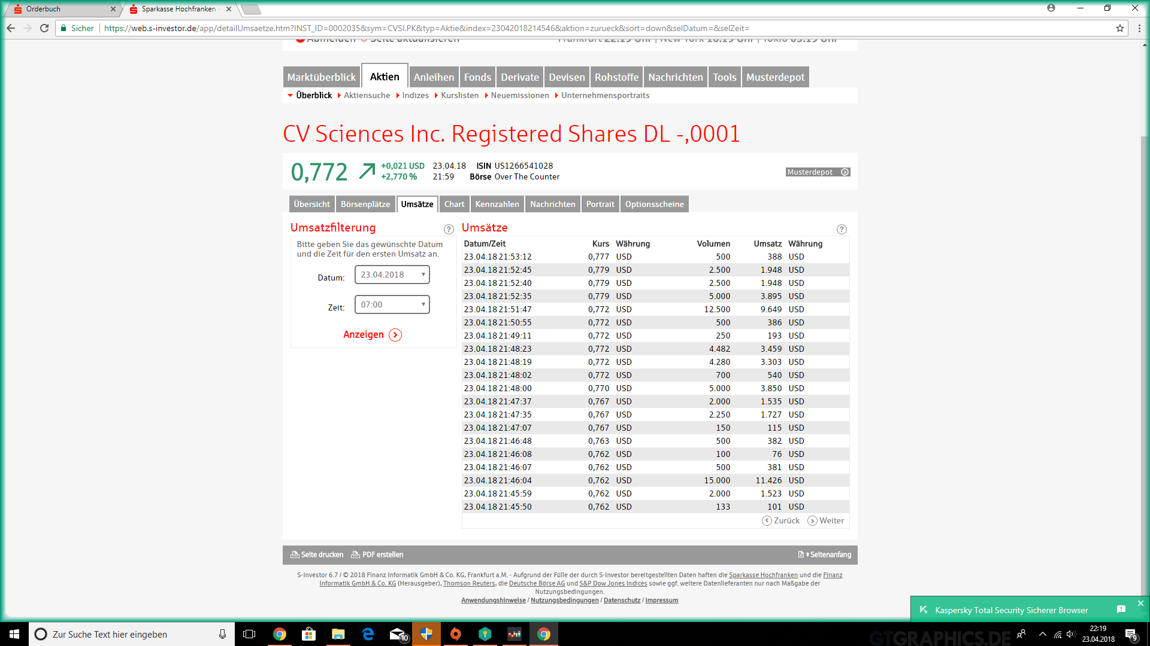
Task: Close the Sparkasse Hochfranken tab
Action: [x=229, y=9]
